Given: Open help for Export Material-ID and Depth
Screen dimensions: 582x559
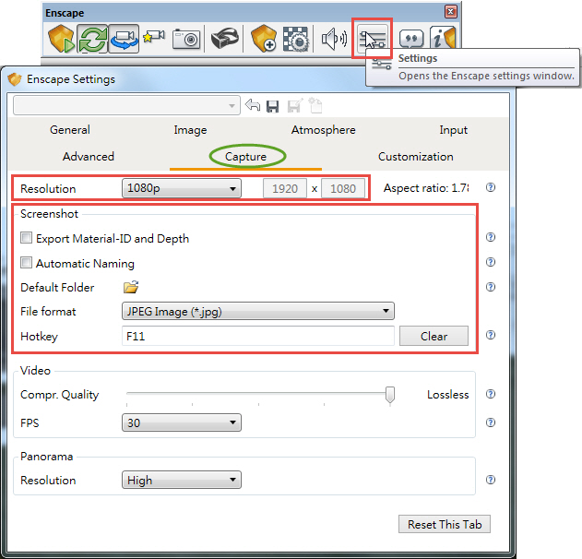Looking at the screenshot, I should 491,237.
